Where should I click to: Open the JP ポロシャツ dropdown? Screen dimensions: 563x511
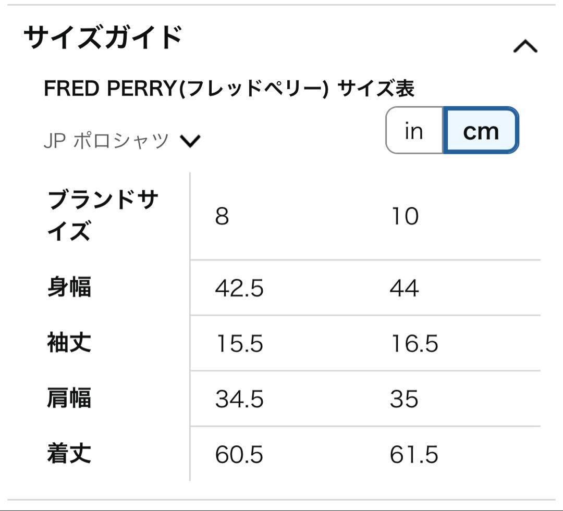pyautogui.click(x=106, y=141)
